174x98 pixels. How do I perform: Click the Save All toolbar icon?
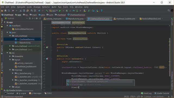pos(5,11)
